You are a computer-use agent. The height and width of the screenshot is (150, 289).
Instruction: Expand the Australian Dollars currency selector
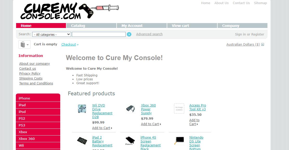(245, 45)
